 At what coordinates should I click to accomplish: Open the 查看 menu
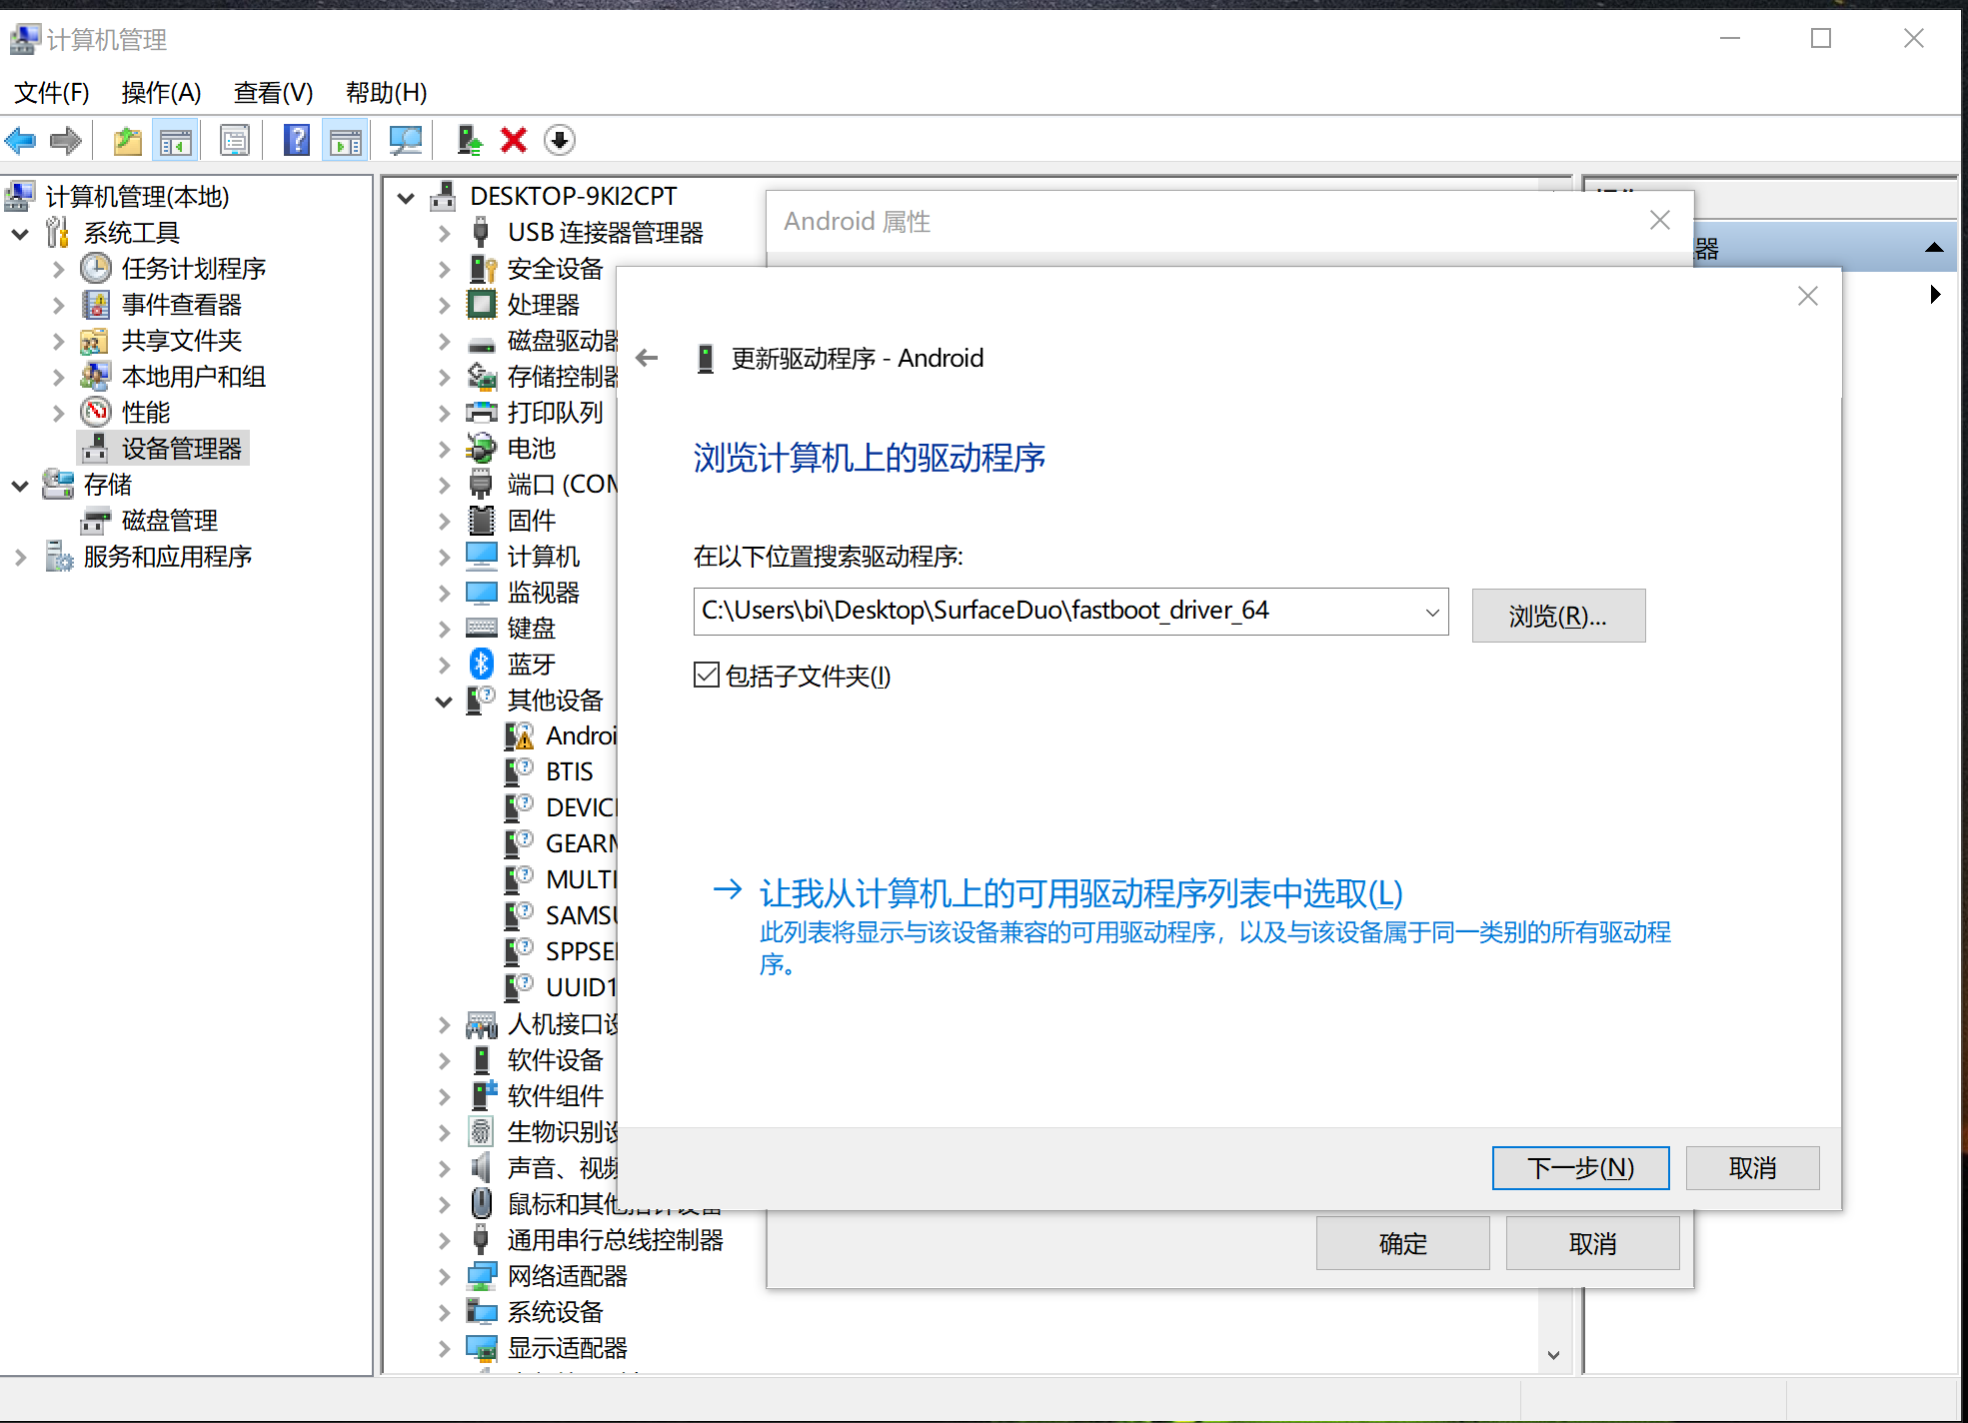(x=272, y=92)
